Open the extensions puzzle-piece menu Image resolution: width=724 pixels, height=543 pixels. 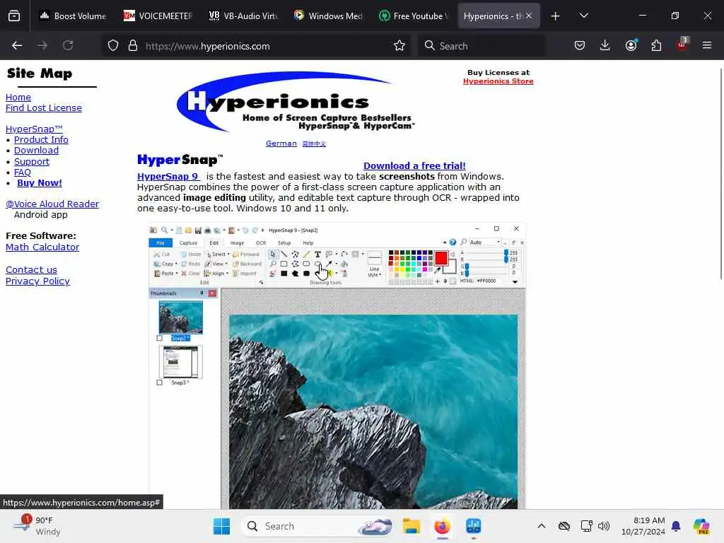click(x=656, y=45)
